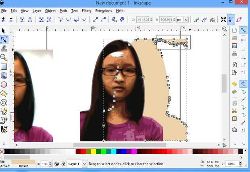This screenshot has width=250, height=172.
Task: Click the Open document folder icon
Action: pos(234,38)
